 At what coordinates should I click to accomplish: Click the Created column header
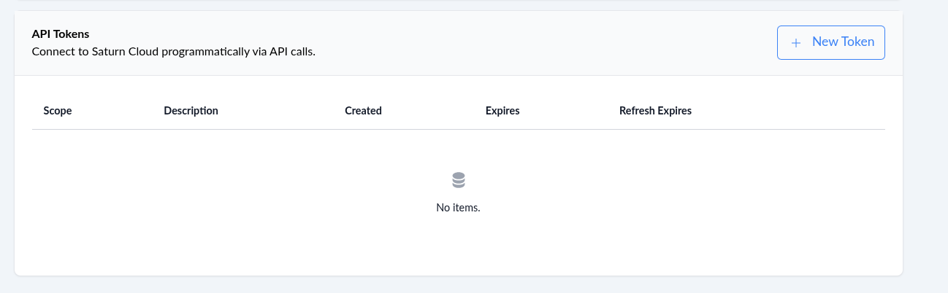tap(363, 111)
